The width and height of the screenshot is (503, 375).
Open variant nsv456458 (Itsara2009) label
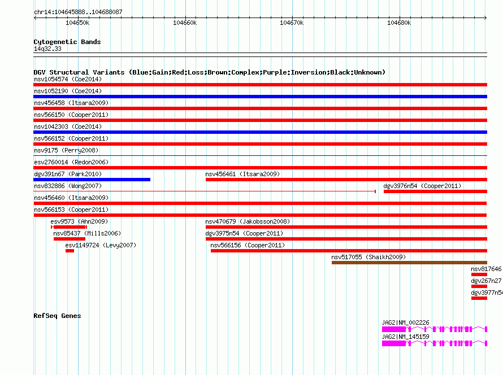pos(71,103)
